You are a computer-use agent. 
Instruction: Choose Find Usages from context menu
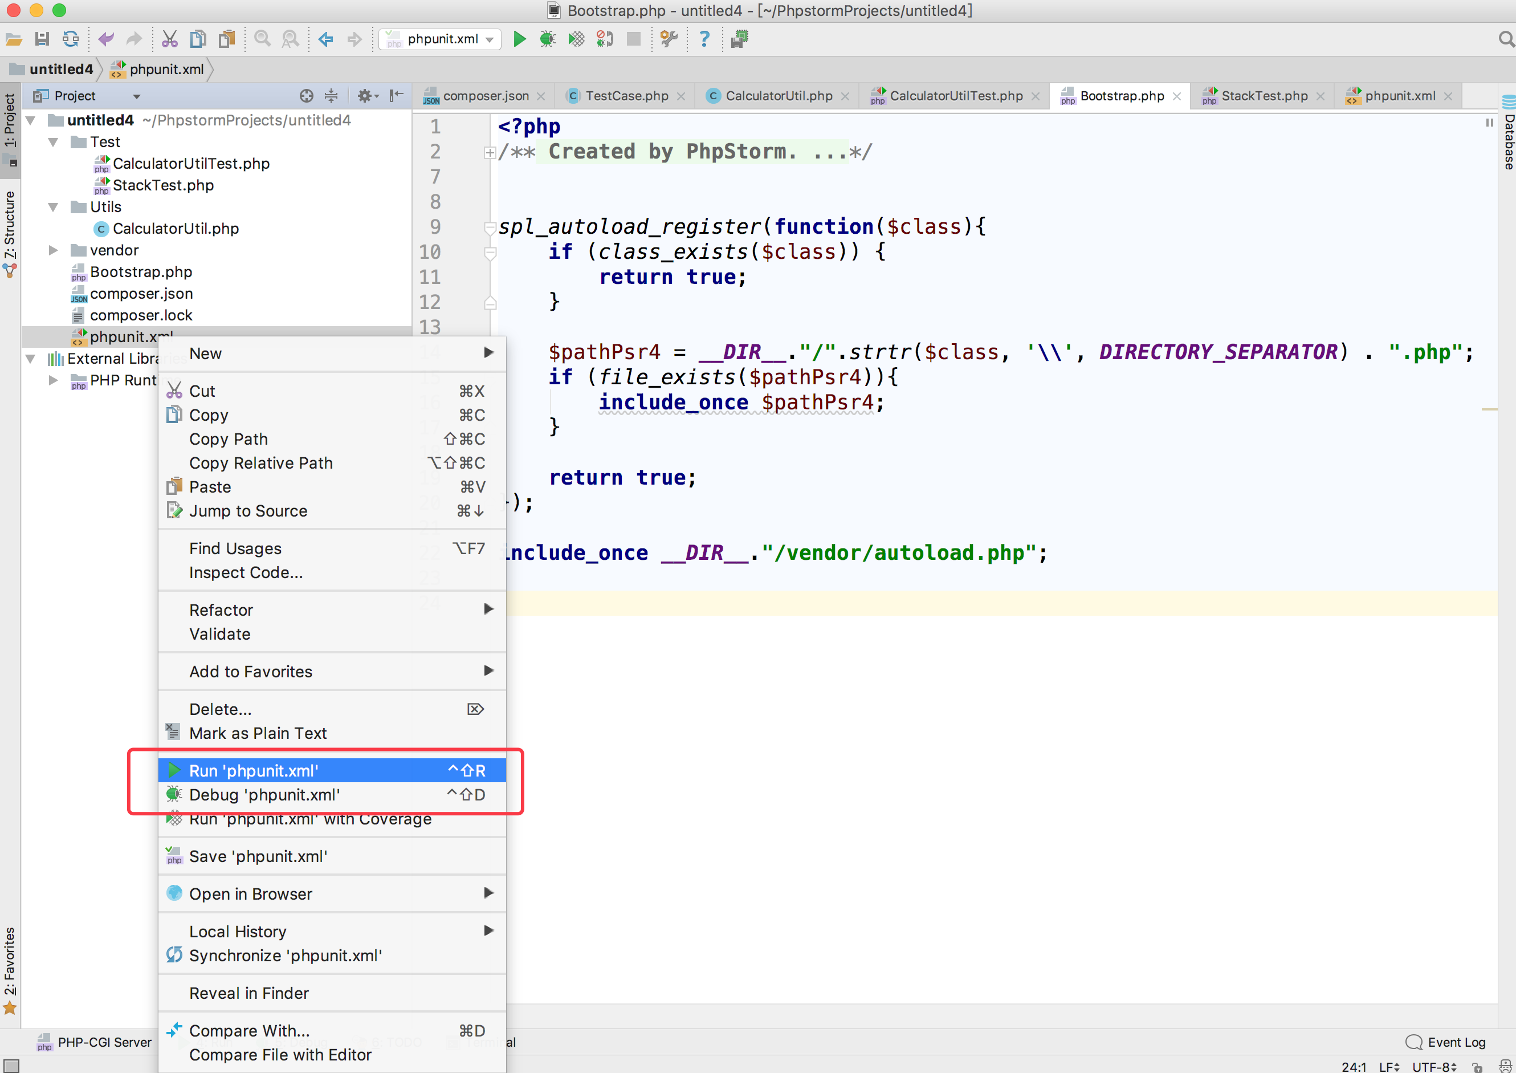tap(332, 548)
